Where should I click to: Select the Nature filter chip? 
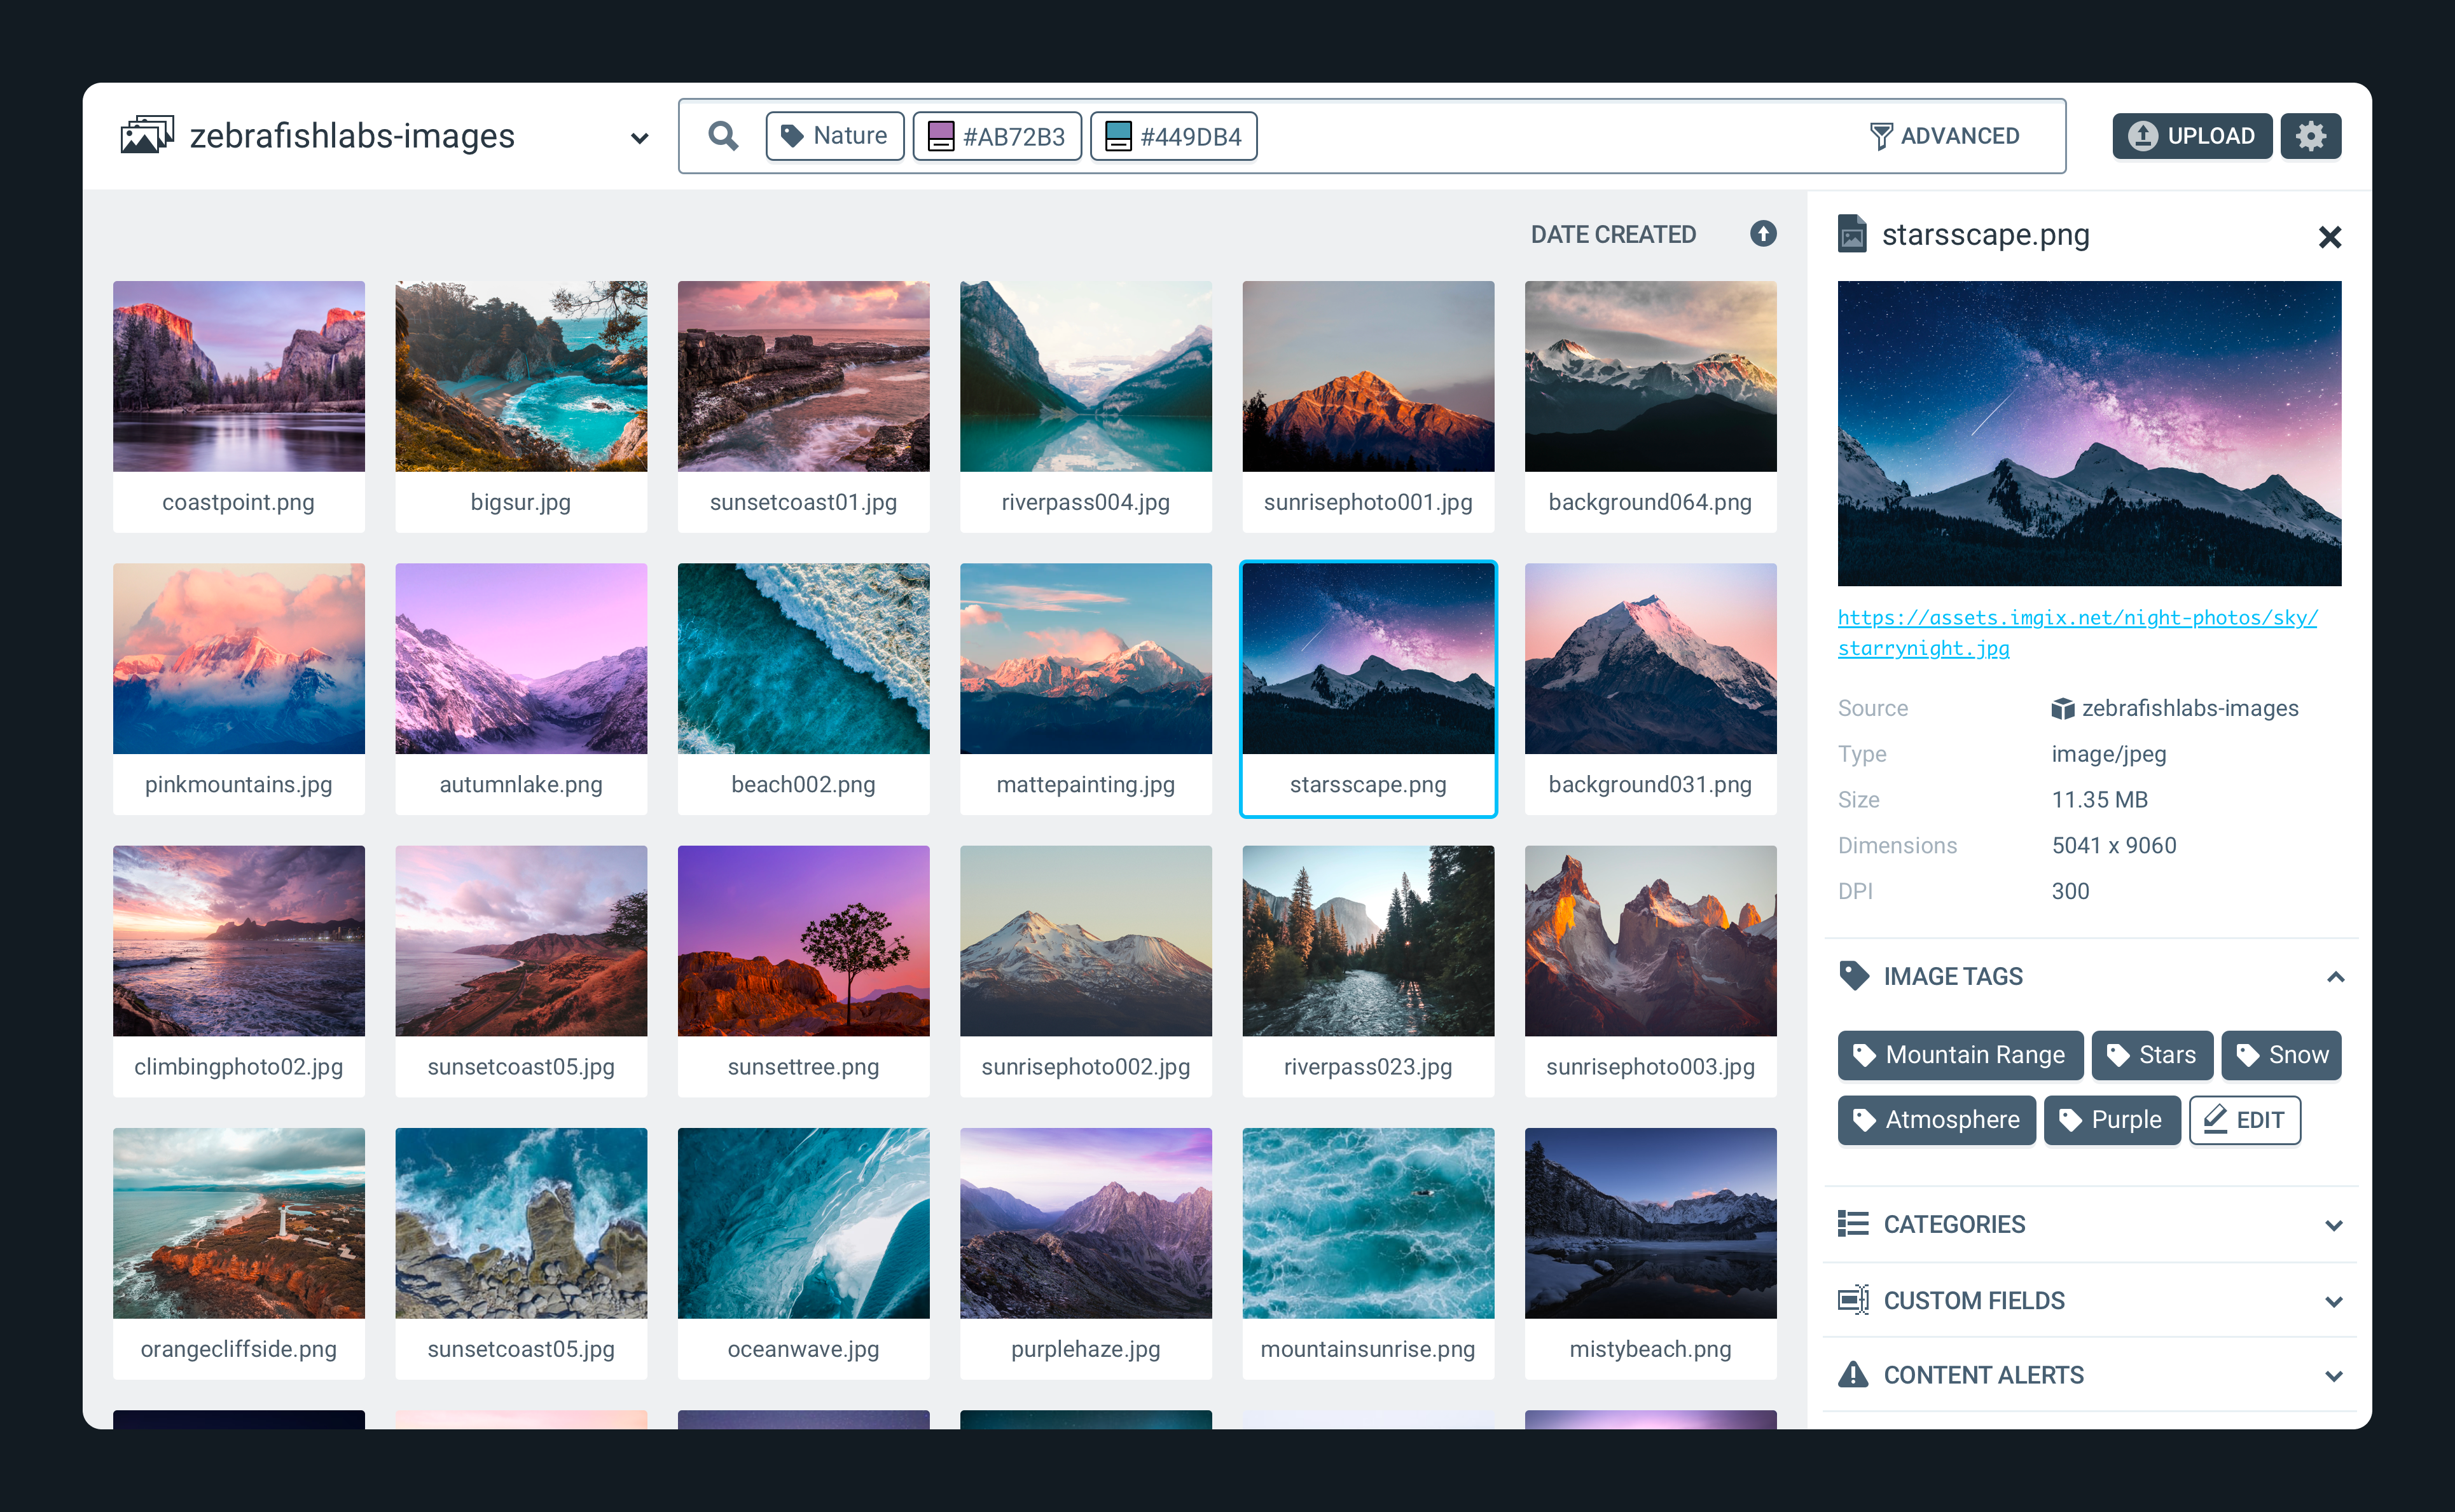pyautogui.click(x=835, y=135)
